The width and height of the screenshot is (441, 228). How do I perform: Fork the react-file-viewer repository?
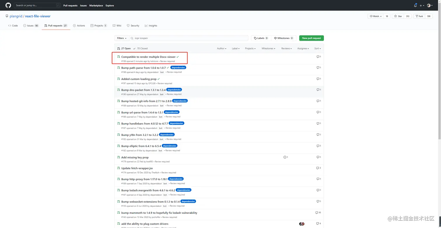point(419,16)
